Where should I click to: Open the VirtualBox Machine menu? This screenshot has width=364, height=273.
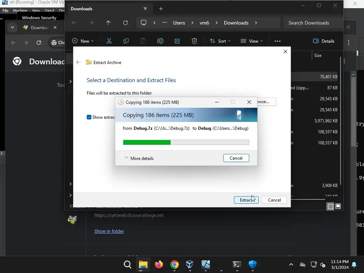click(20, 10)
